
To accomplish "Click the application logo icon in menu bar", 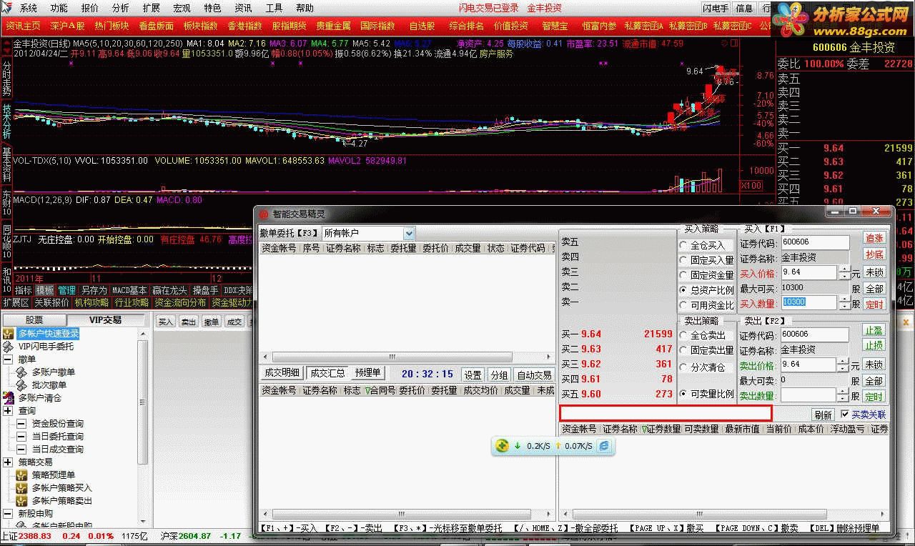I will (6, 8).
